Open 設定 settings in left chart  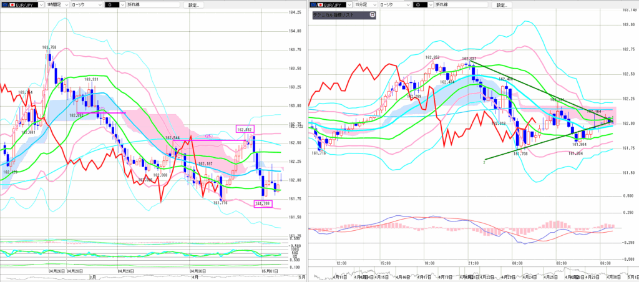(193, 5)
